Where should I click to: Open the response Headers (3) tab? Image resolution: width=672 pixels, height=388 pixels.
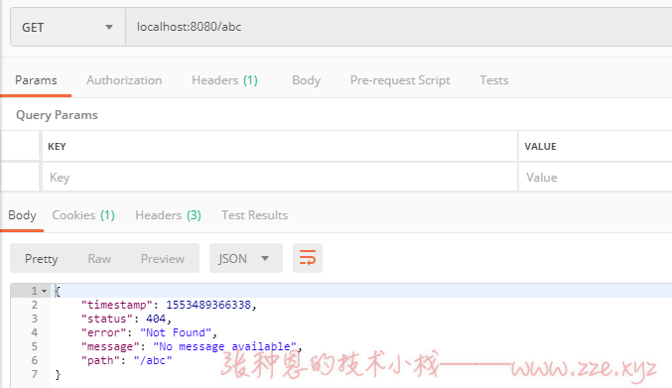click(168, 215)
